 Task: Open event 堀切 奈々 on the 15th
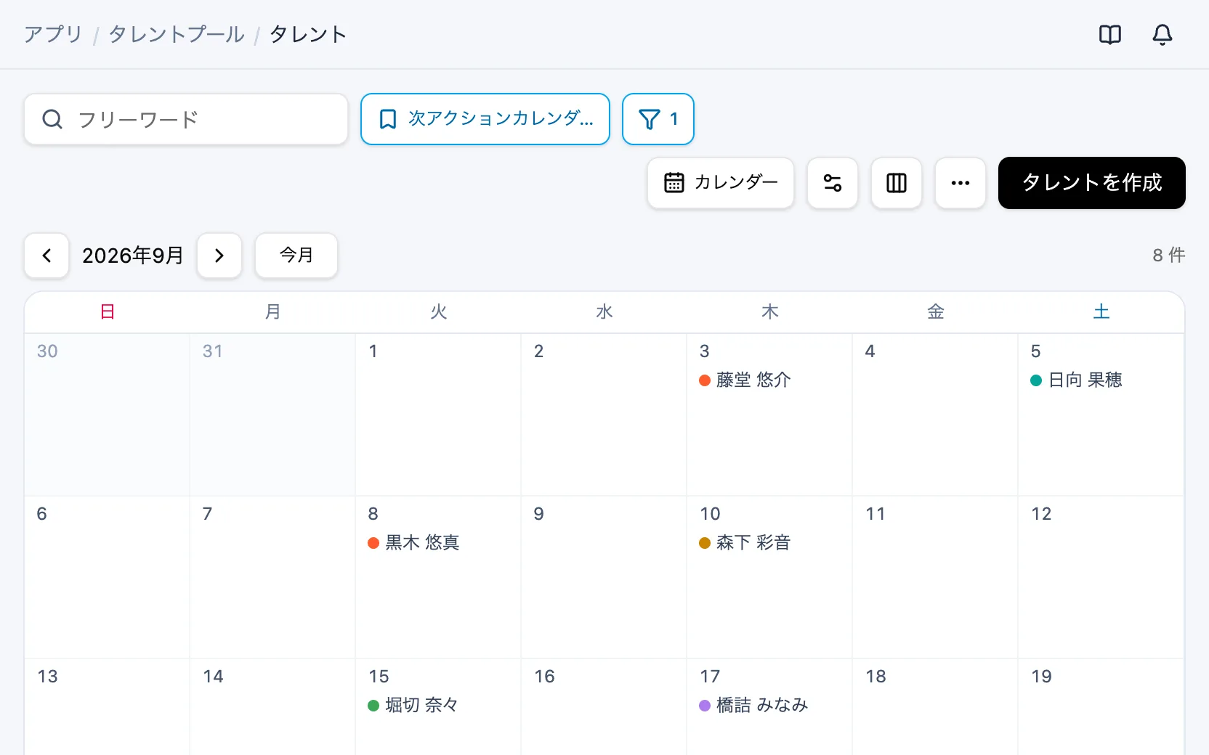(x=413, y=705)
